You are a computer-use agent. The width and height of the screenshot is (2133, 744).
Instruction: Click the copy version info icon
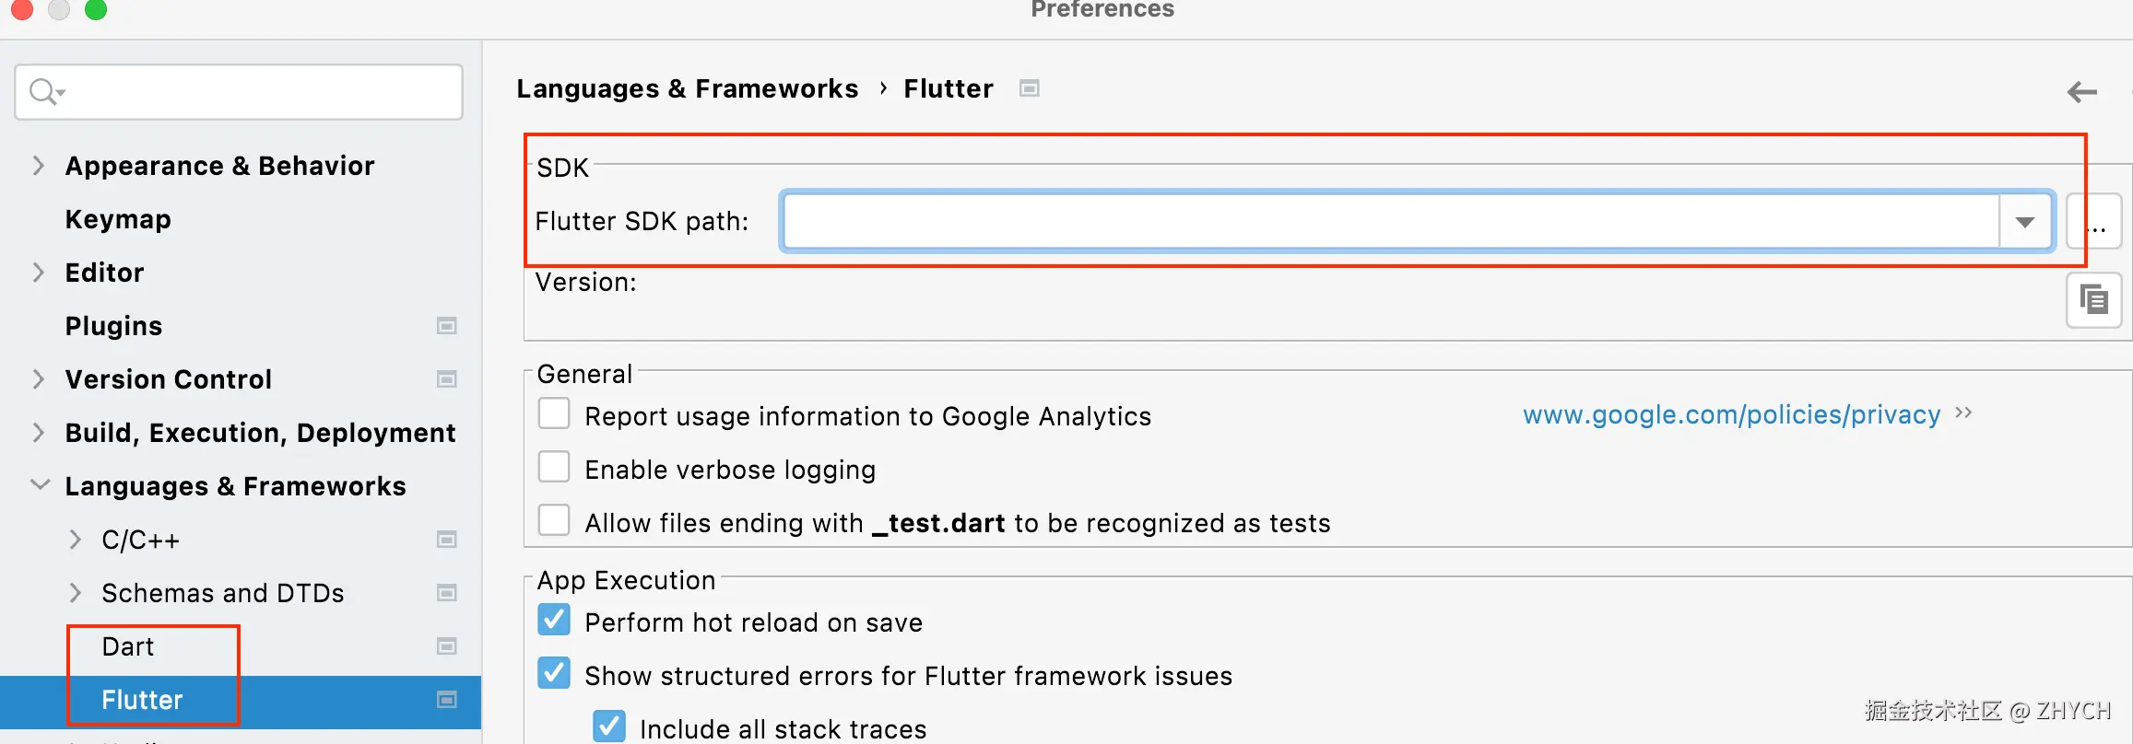click(x=2093, y=299)
